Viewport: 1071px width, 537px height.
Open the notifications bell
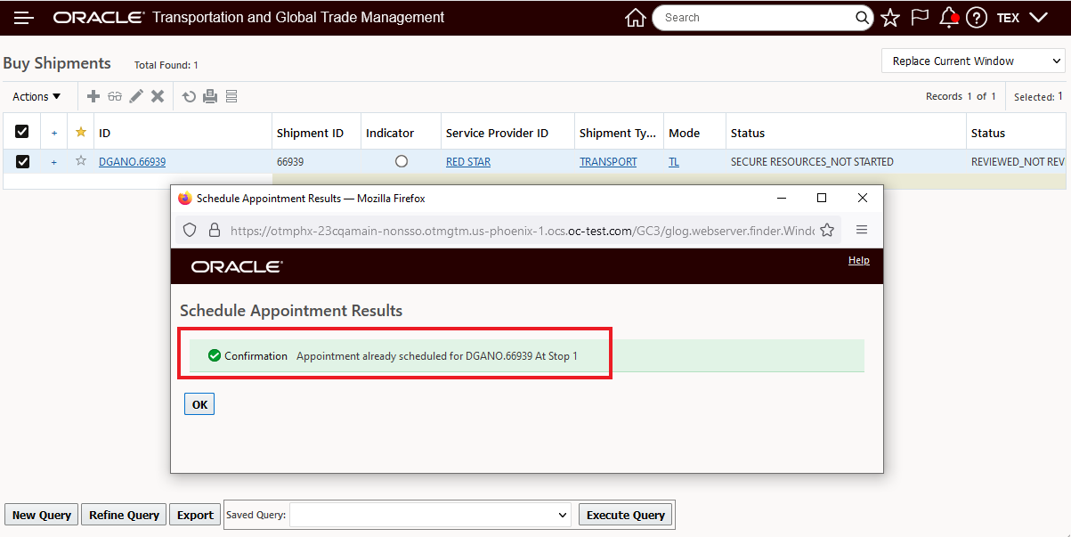(949, 18)
